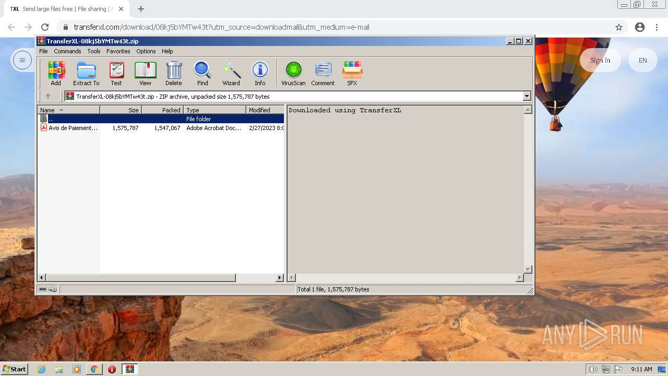This screenshot has height=376, width=668.
Task: Open the TransferXL hamburger menu
Action: (22, 60)
